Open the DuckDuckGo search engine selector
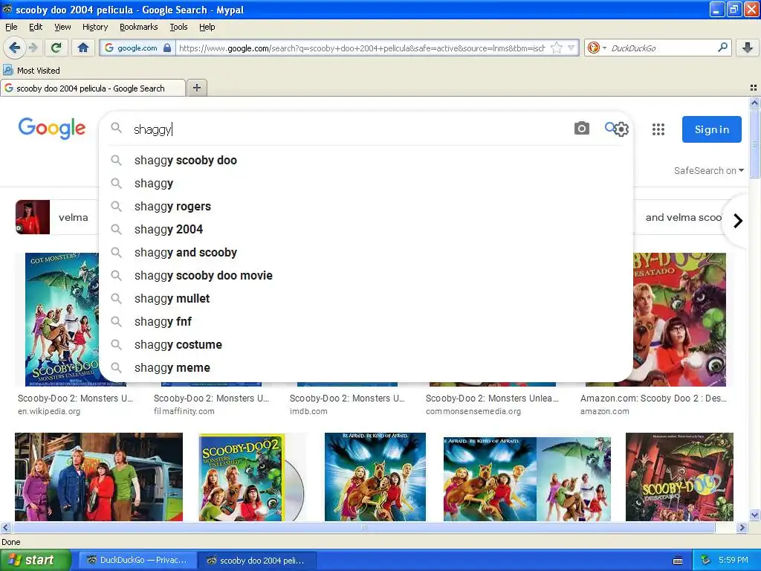The width and height of the screenshot is (761, 571). click(x=597, y=48)
